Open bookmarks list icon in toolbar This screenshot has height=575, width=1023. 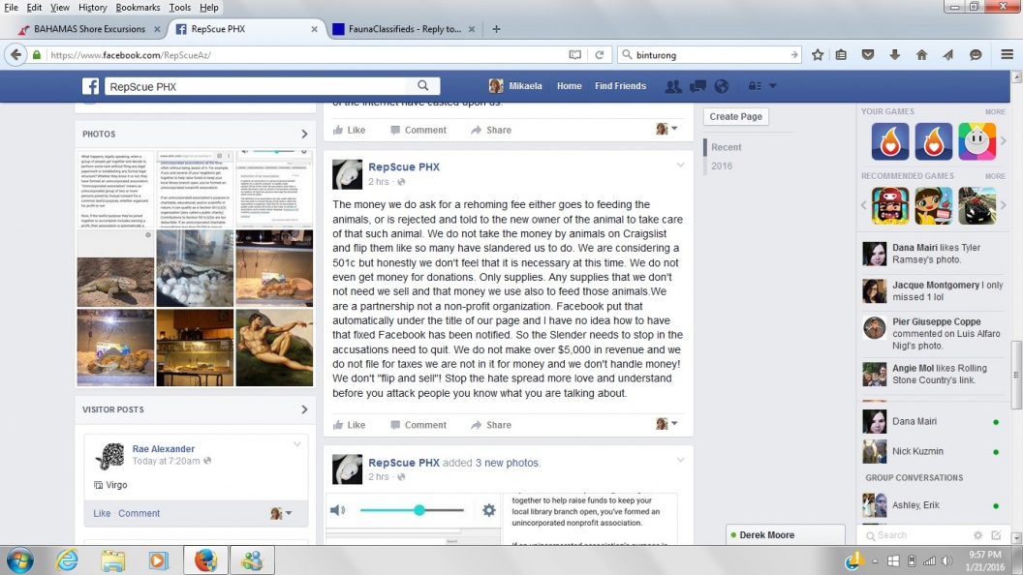click(841, 55)
